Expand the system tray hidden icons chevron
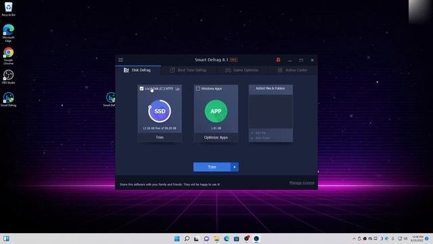 (x=354, y=239)
